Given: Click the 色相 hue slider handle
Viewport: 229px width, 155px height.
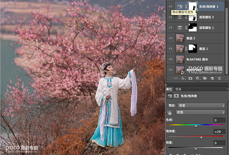Looking at the screenshot, I should tap(196, 126).
